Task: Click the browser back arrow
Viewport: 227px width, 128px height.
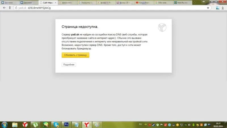Action: click(x=4, y=8)
